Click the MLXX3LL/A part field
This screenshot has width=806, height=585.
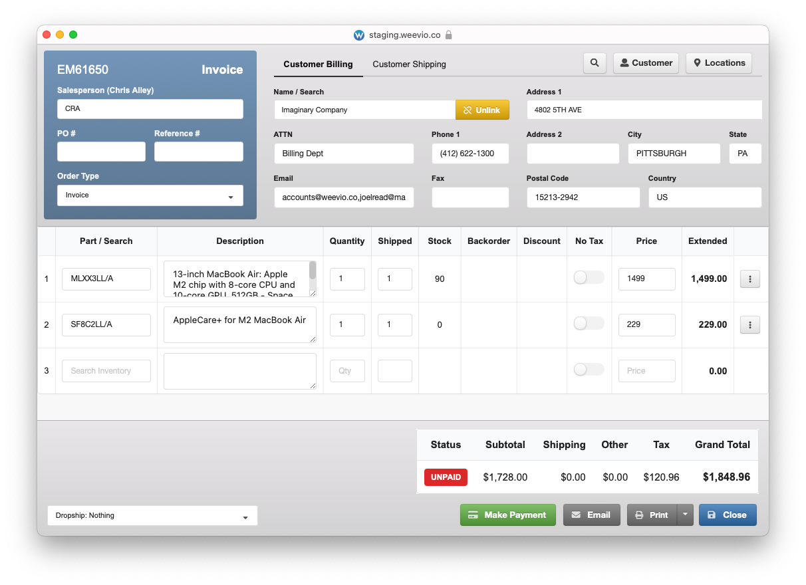click(106, 279)
